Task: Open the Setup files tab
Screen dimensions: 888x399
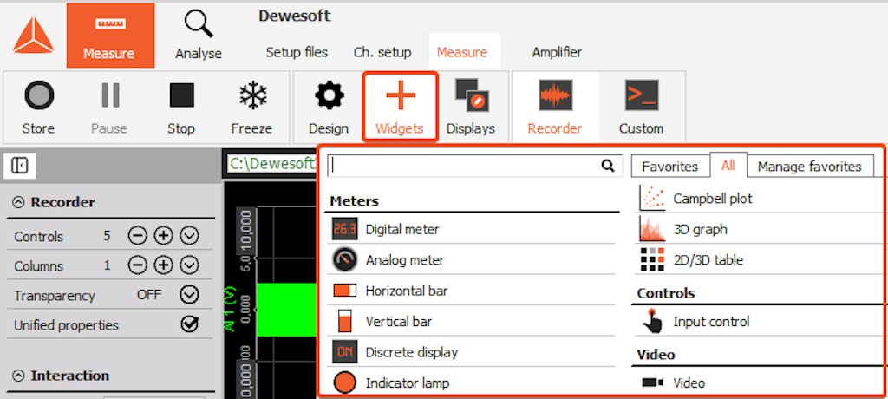Action: (297, 53)
